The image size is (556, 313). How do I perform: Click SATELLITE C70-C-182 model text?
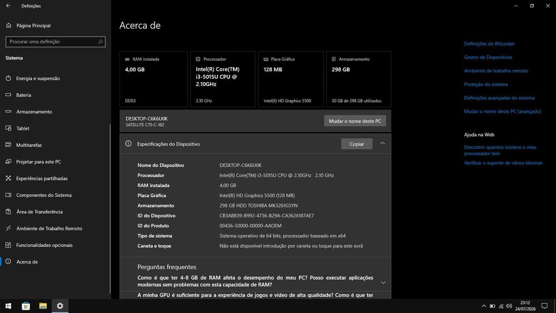145,125
